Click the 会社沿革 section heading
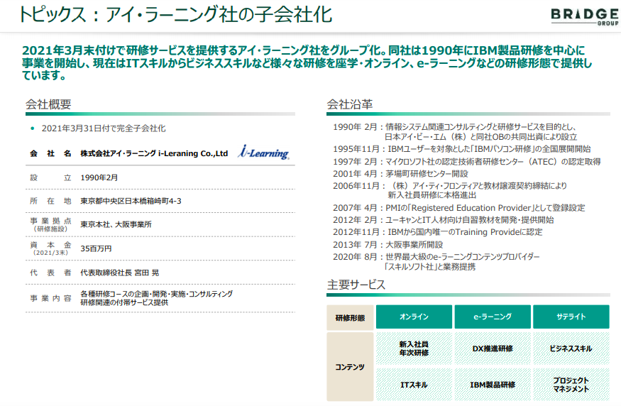 click(349, 104)
